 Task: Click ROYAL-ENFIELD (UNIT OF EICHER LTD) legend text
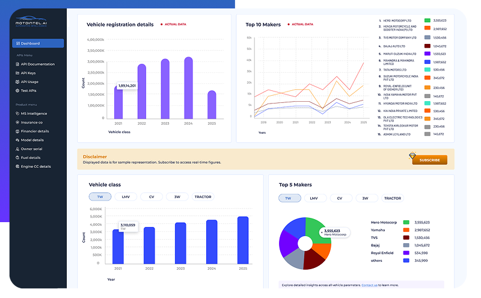pos(397,88)
